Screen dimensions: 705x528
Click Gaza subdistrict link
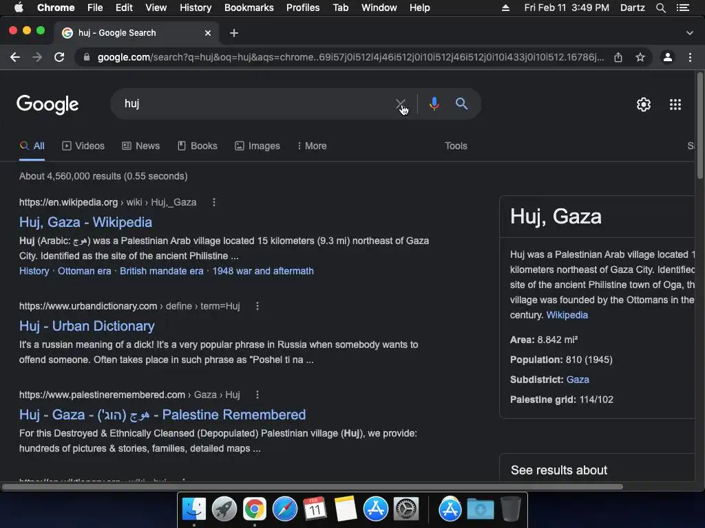578,379
